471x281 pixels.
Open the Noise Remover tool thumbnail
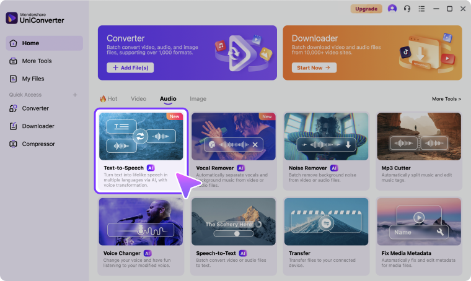[326, 136]
